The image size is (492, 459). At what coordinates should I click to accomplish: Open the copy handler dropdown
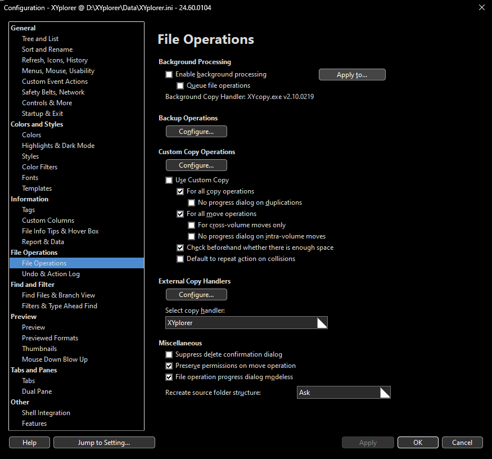coord(322,322)
